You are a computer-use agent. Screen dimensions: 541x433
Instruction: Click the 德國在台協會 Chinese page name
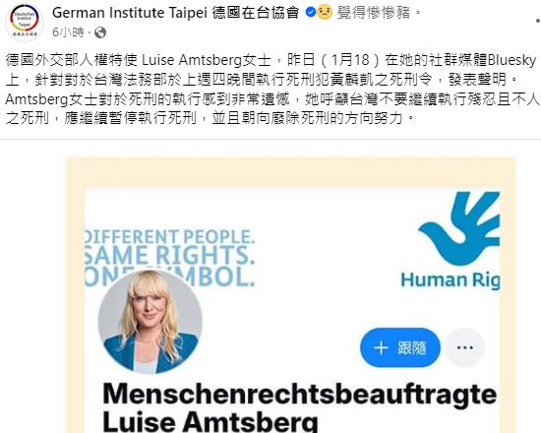[256, 13]
